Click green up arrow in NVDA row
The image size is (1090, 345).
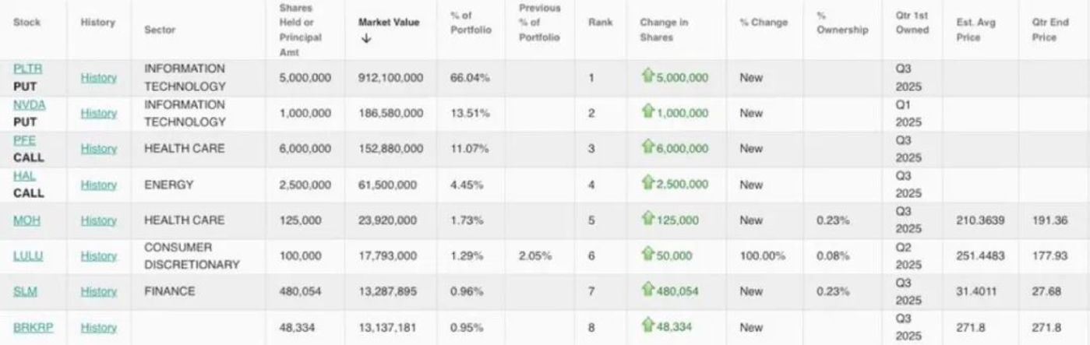(x=647, y=112)
